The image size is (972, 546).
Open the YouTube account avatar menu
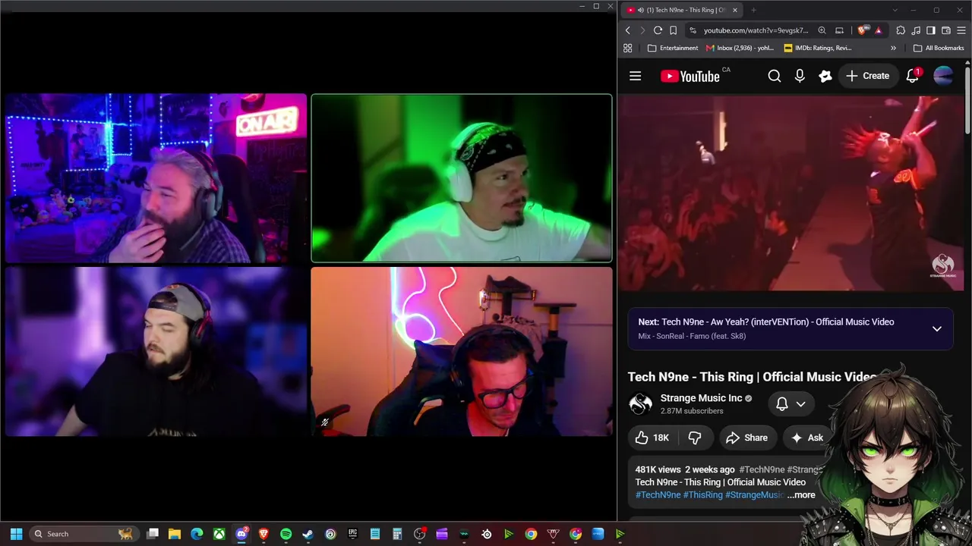coord(943,76)
